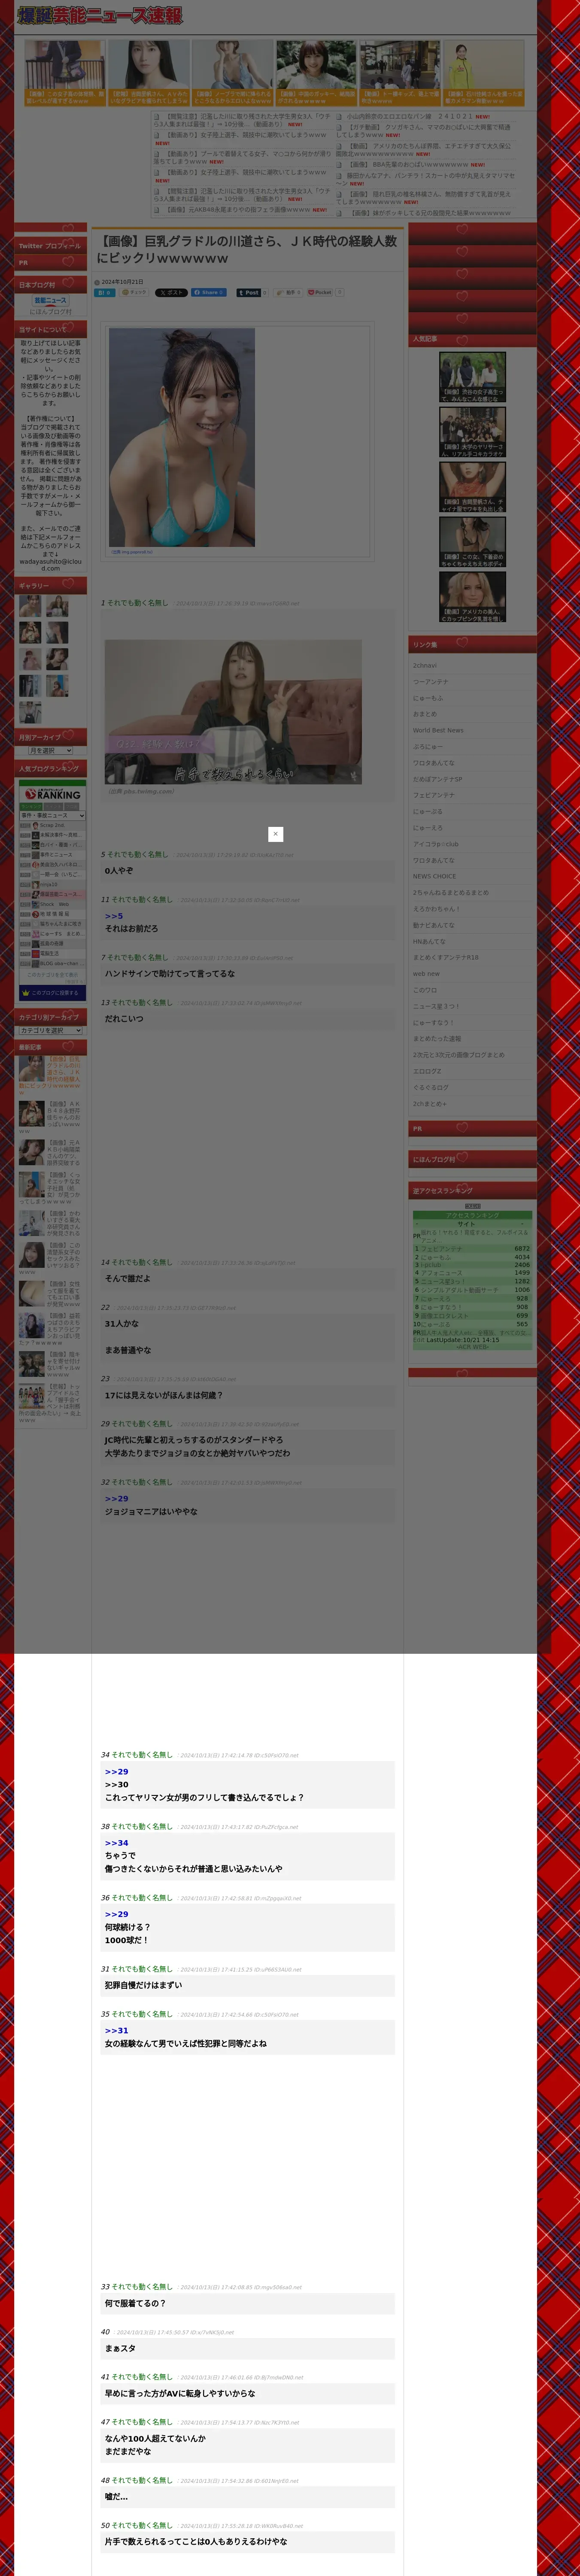Click the >>29 anchor in post 32
The height and width of the screenshot is (2576, 580).
[116, 1498]
